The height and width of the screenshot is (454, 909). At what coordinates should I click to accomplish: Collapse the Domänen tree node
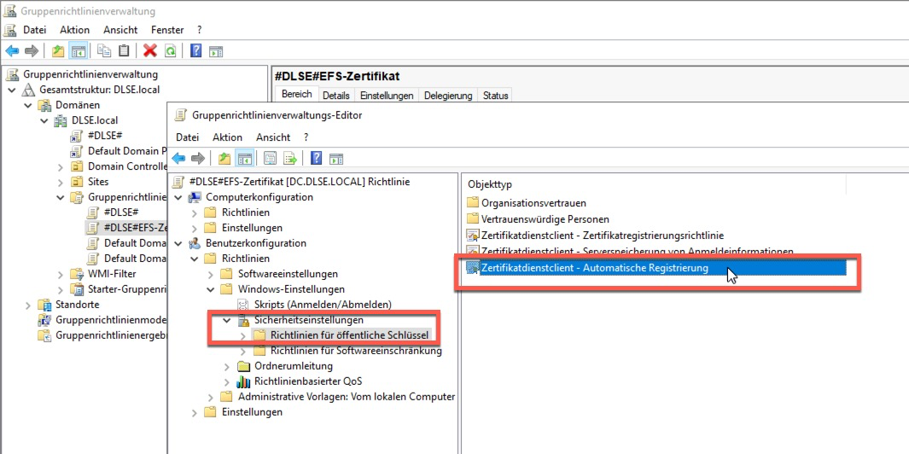(28, 105)
